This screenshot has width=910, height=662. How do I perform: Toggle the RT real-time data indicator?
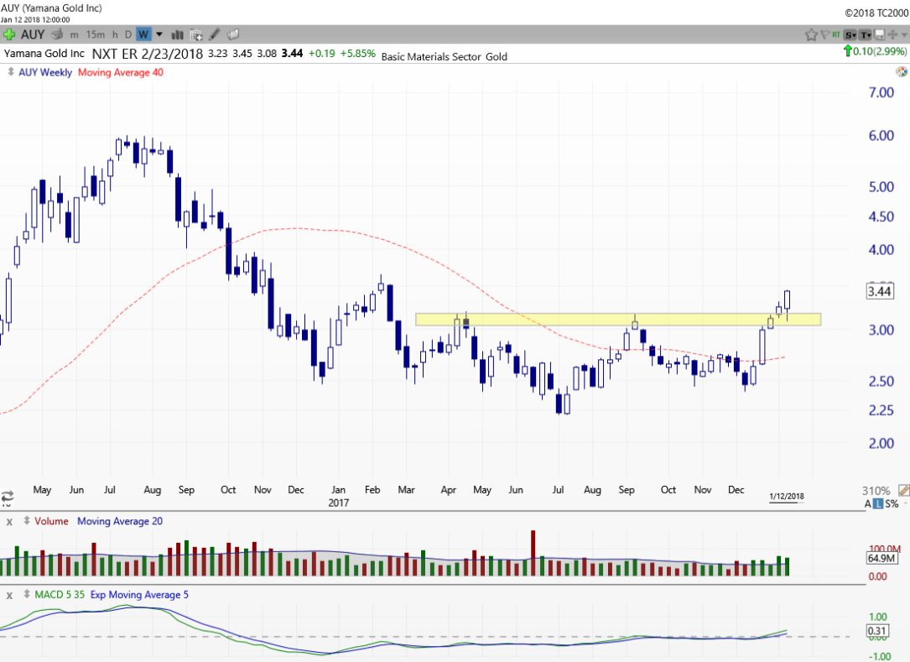coord(836,34)
